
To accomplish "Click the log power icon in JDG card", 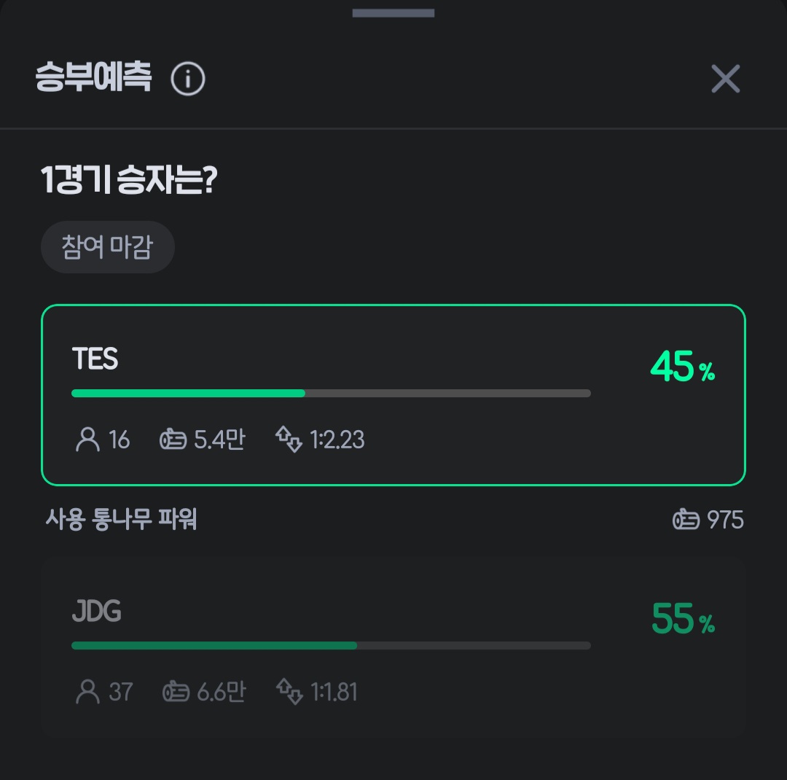I will [176, 691].
